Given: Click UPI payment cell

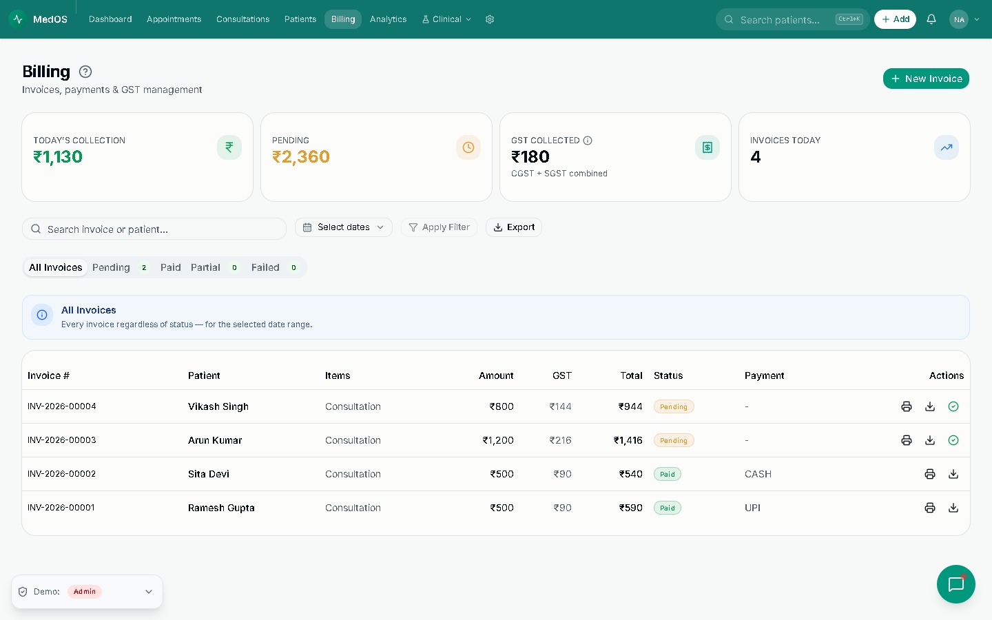Looking at the screenshot, I should [752, 508].
